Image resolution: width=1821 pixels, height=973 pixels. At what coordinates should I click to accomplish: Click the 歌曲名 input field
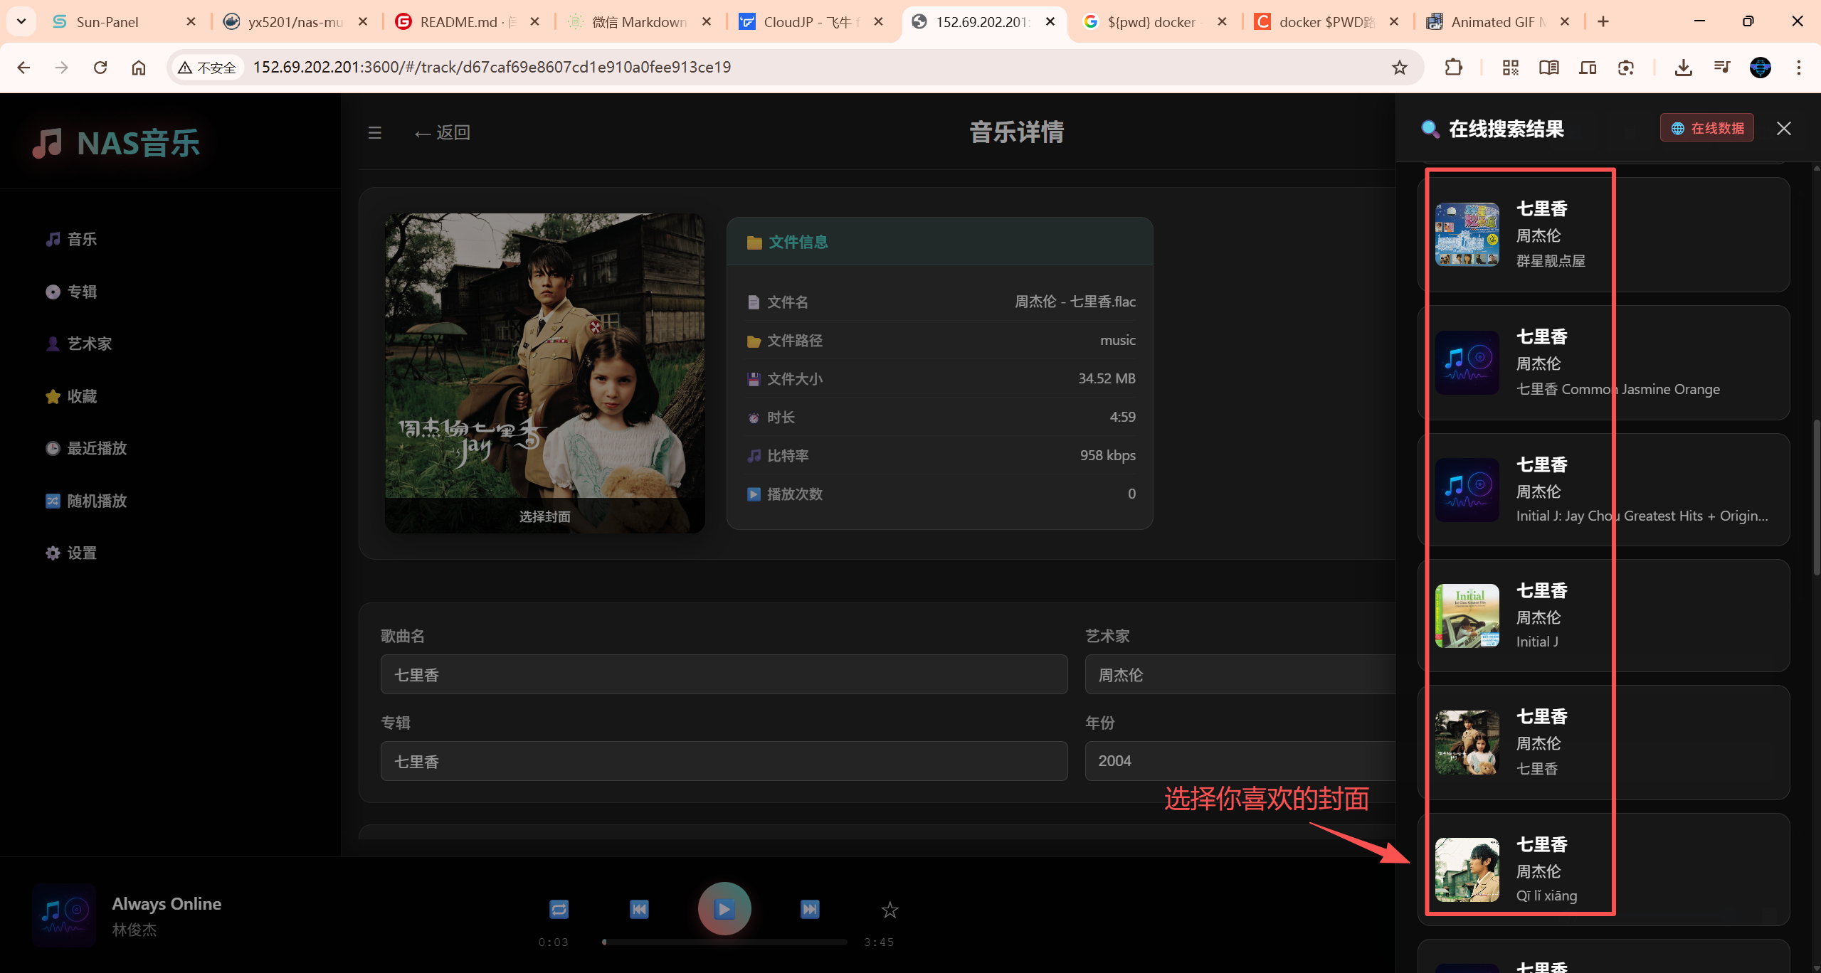[723, 675]
